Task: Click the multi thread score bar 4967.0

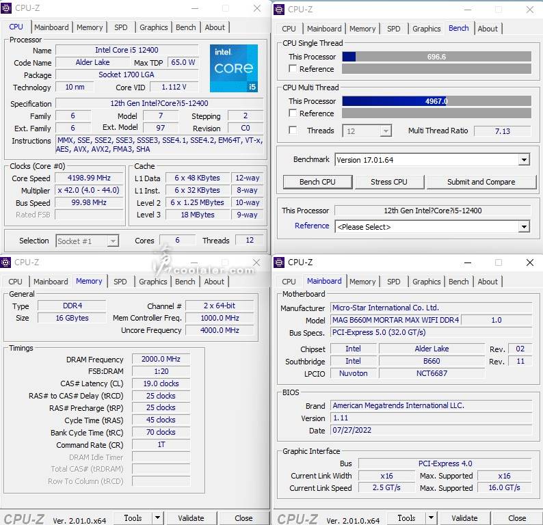Action: click(x=437, y=101)
